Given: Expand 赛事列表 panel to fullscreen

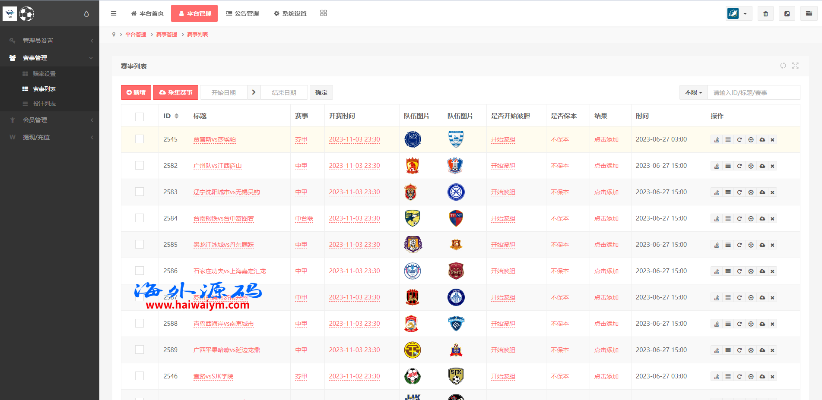Looking at the screenshot, I should (795, 66).
